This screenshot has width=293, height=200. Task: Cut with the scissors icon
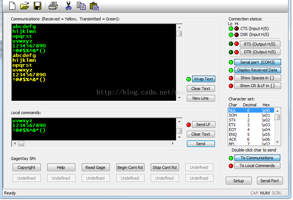68,6
